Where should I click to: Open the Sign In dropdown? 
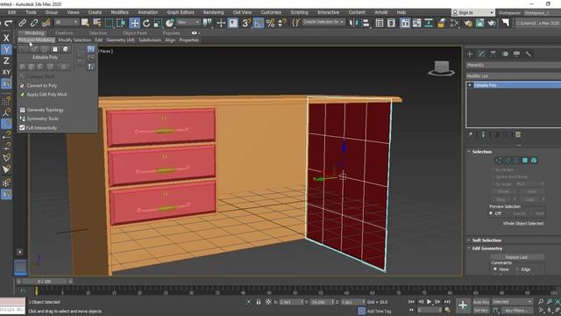[472, 12]
